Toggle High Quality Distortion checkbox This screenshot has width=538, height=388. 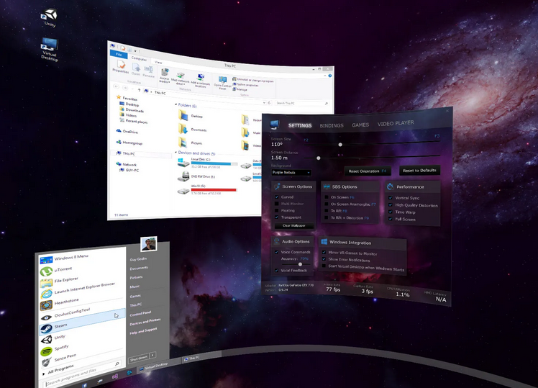(x=391, y=205)
